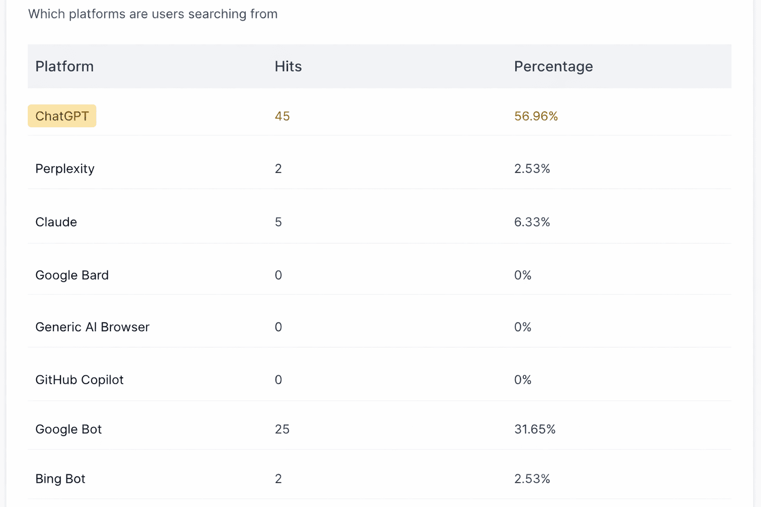Select the Claude platform name
The height and width of the screenshot is (507, 761).
click(x=56, y=222)
